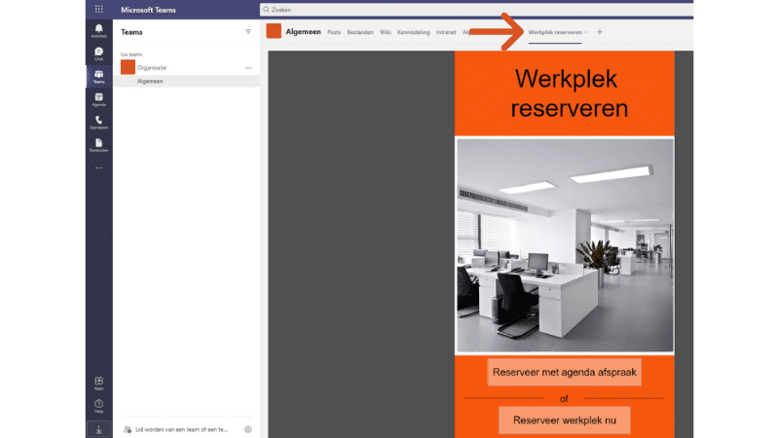The height and width of the screenshot is (438, 779).
Task: Switch to the Bestanden tab
Action: point(360,32)
